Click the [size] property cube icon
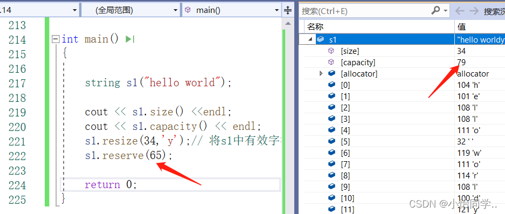 point(331,51)
